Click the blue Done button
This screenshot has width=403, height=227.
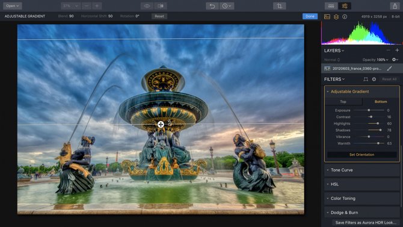310,16
